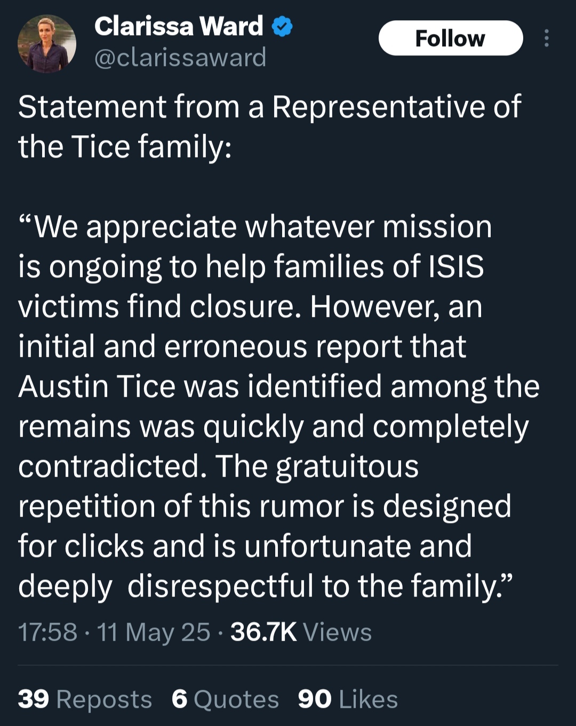Show who gave the 90 Likes
Screen dimensions: 576x726
tap(348, 699)
